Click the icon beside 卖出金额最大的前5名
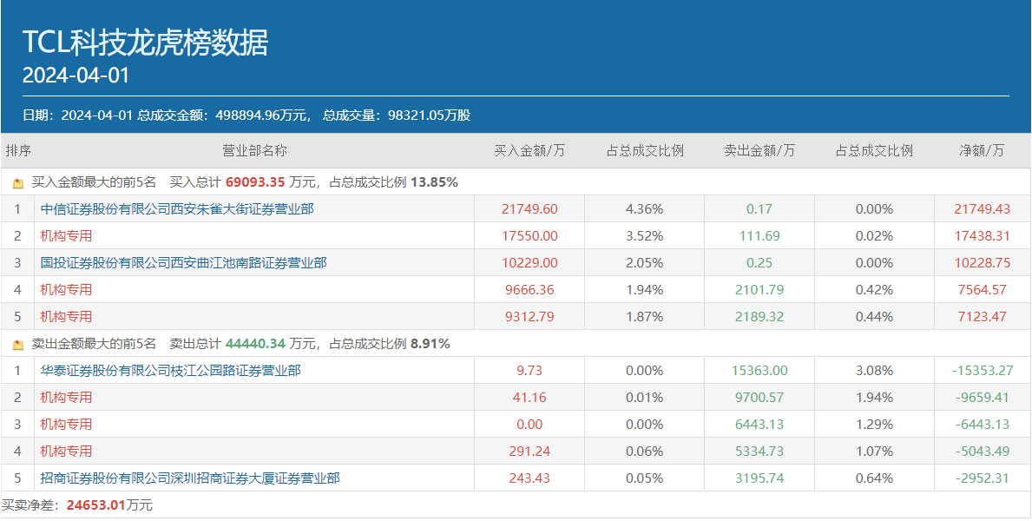Screen dimensions: 1032x521 tap(18, 345)
